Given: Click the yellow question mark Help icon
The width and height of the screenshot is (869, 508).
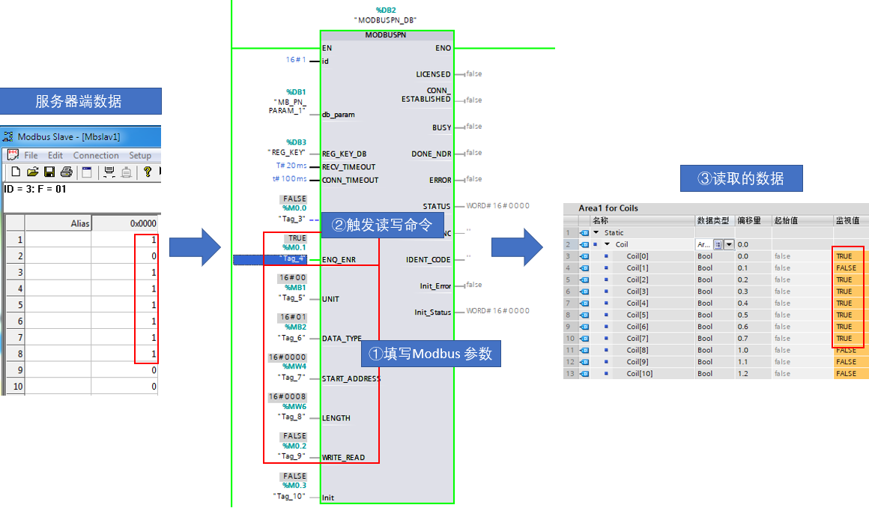Looking at the screenshot, I should click(x=148, y=172).
